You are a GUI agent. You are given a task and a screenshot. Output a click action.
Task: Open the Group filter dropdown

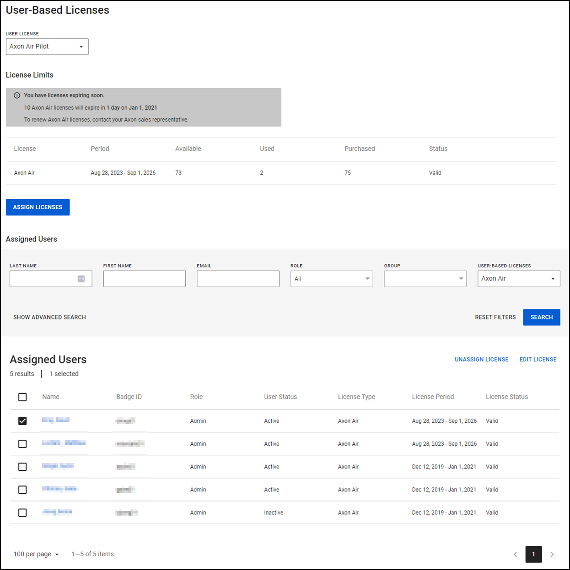(425, 279)
